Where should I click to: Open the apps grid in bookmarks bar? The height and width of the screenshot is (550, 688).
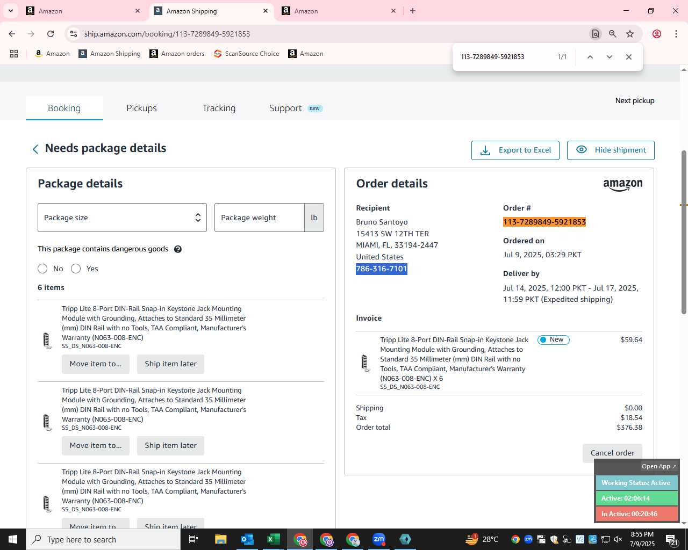14,54
